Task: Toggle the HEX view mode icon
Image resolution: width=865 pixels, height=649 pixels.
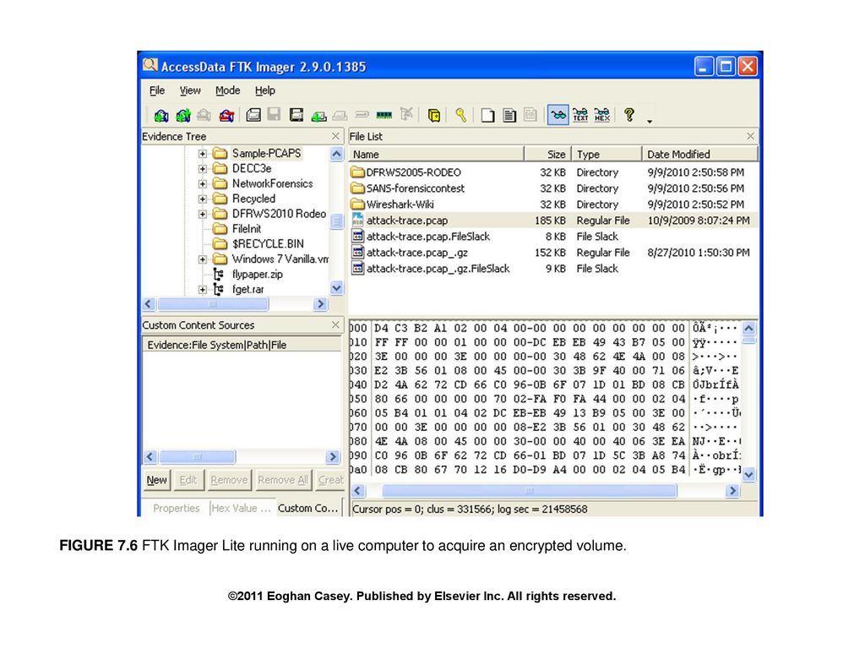Action: click(601, 115)
